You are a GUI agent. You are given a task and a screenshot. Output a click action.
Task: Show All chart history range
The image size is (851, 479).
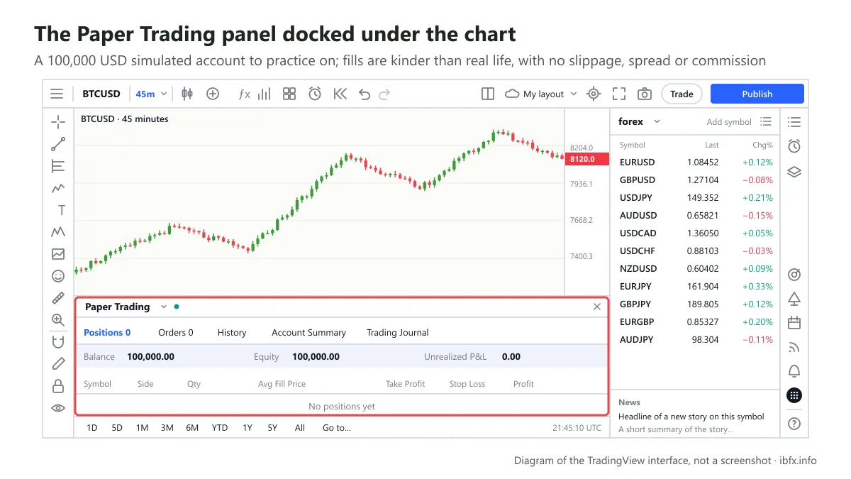point(300,427)
